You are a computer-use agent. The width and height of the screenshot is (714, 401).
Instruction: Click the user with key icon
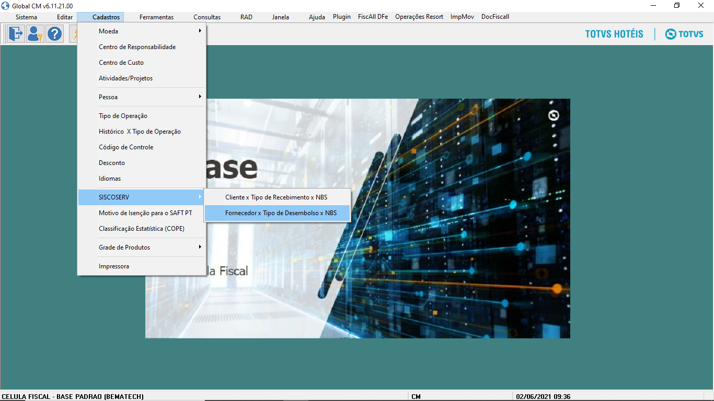click(36, 34)
